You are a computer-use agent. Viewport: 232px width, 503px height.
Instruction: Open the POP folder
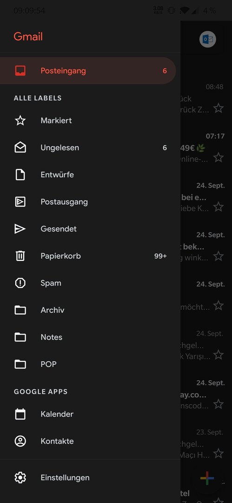click(48, 364)
